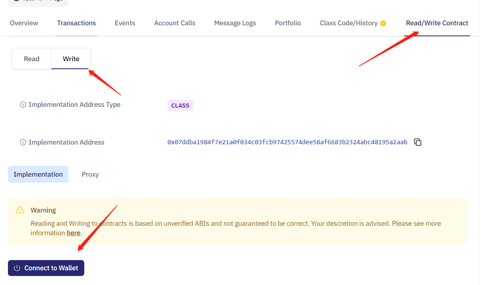
Task: Select the Read/Write Contract tab
Action: (x=437, y=23)
